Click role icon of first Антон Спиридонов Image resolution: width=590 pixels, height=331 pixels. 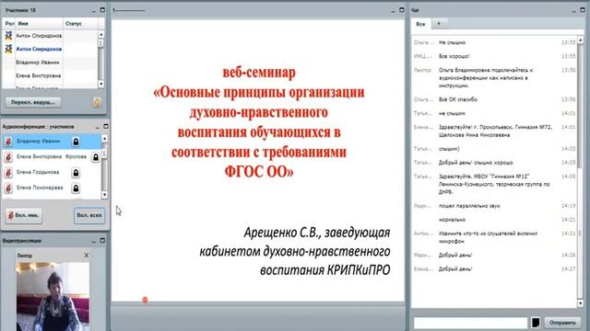point(8,36)
